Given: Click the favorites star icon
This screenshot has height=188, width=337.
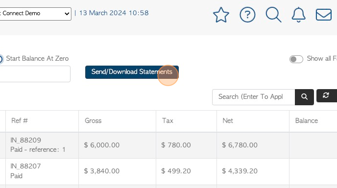Looking at the screenshot, I should pyautogui.click(x=221, y=15).
